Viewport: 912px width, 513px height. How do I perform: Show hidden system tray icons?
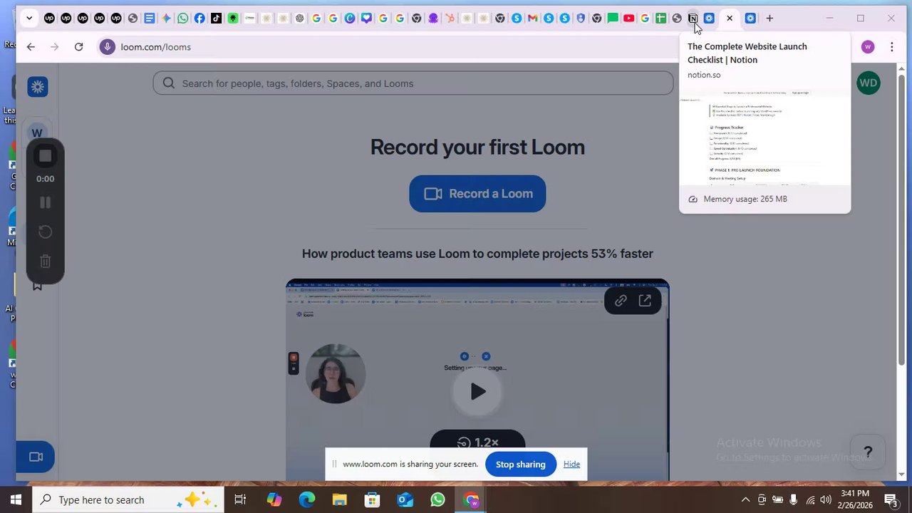point(745,500)
